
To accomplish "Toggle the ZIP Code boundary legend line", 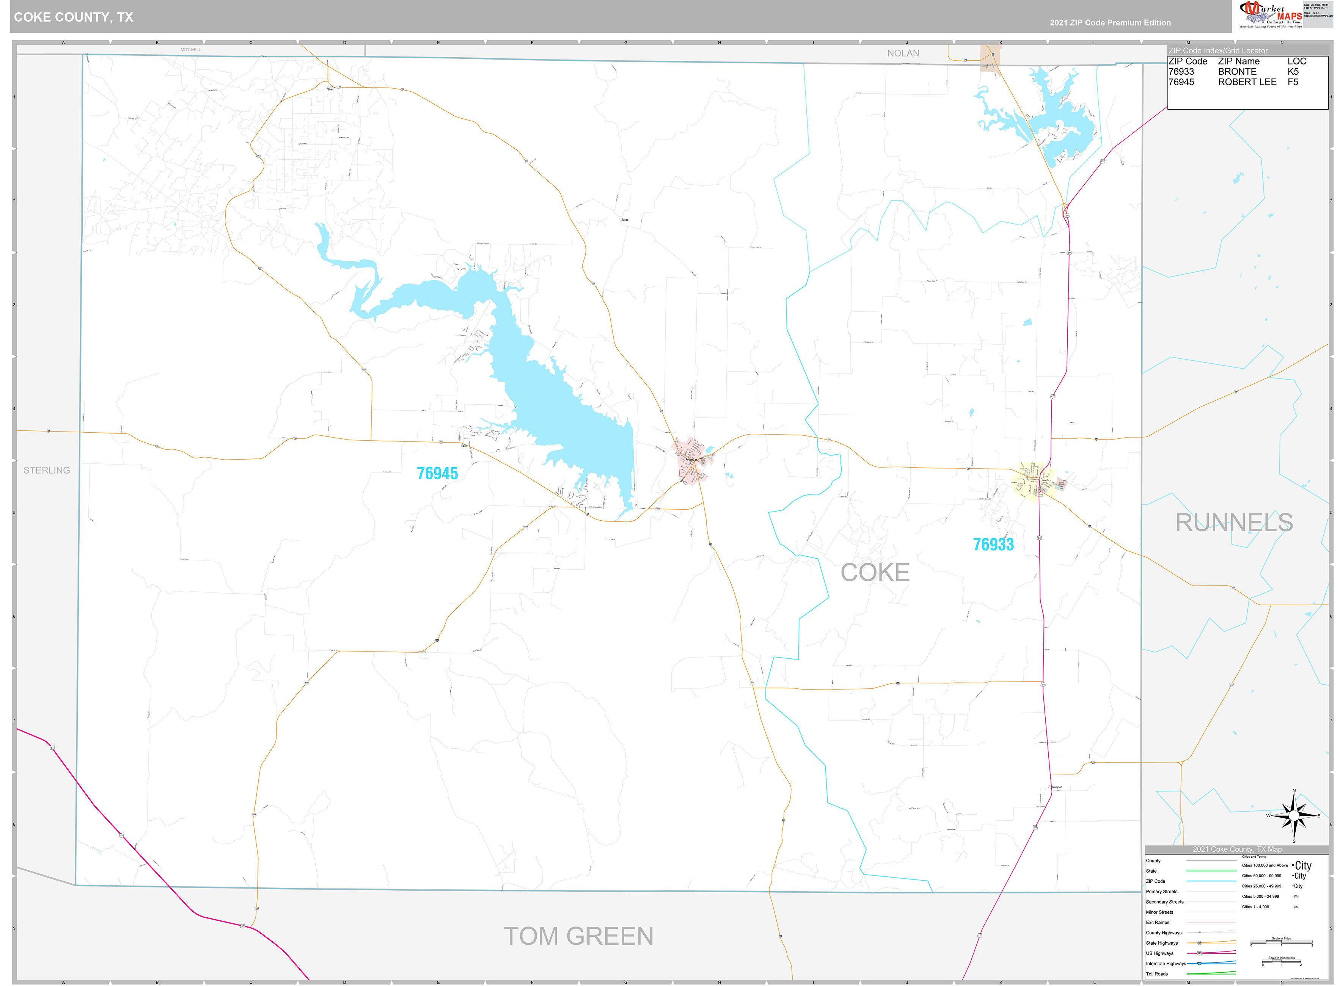I will 1211,882.
